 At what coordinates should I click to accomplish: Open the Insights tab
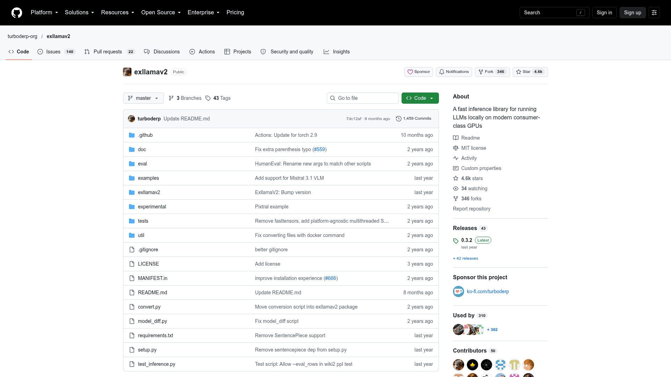coord(337,52)
